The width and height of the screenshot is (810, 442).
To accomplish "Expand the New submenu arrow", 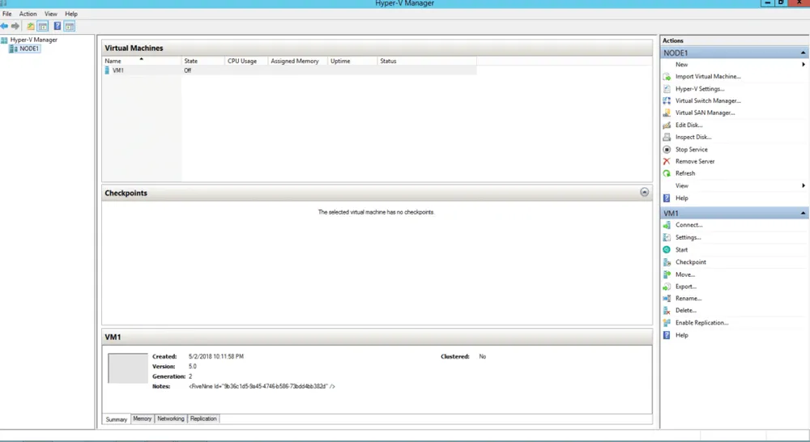I will pos(804,65).
